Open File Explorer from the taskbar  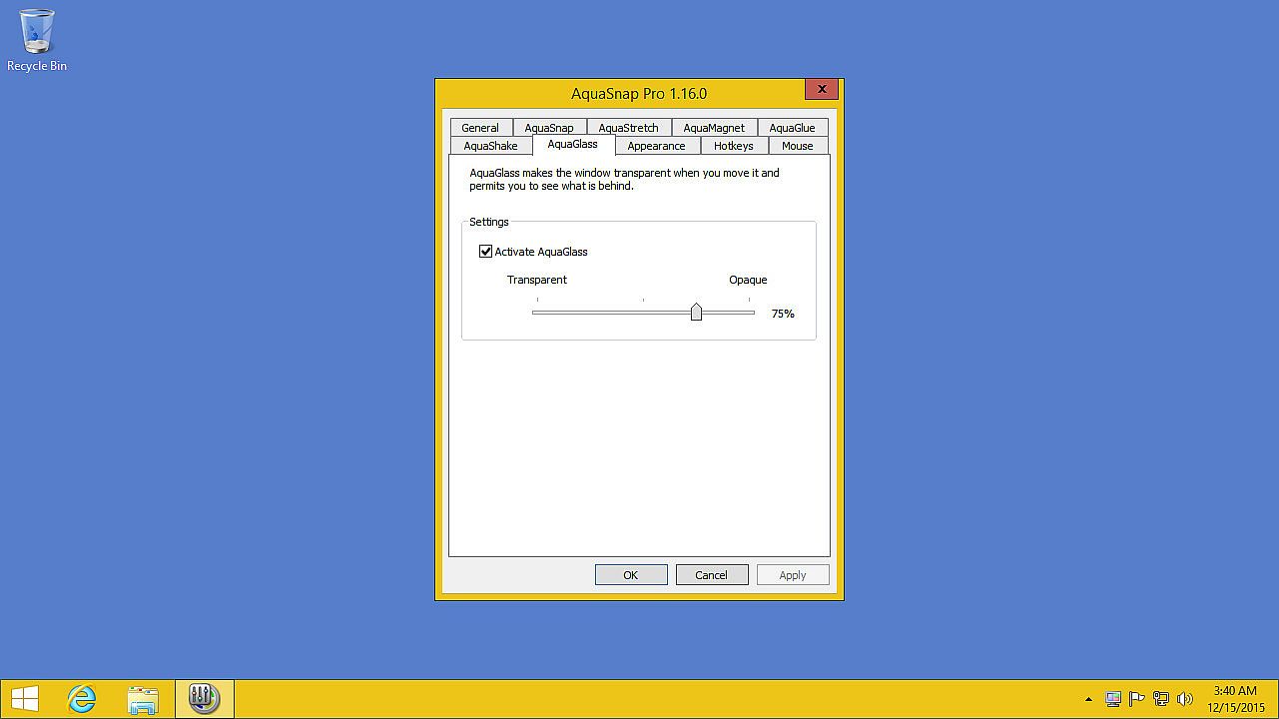click(x=143, y=698)
